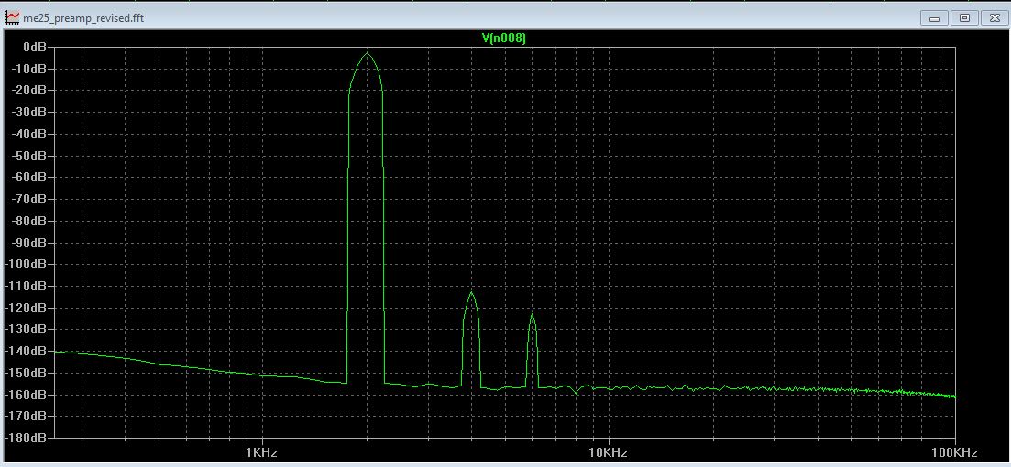Click the 100KHz frequency axis label
The width and height of the screenshot is (1011, 467).
(955, 452)
